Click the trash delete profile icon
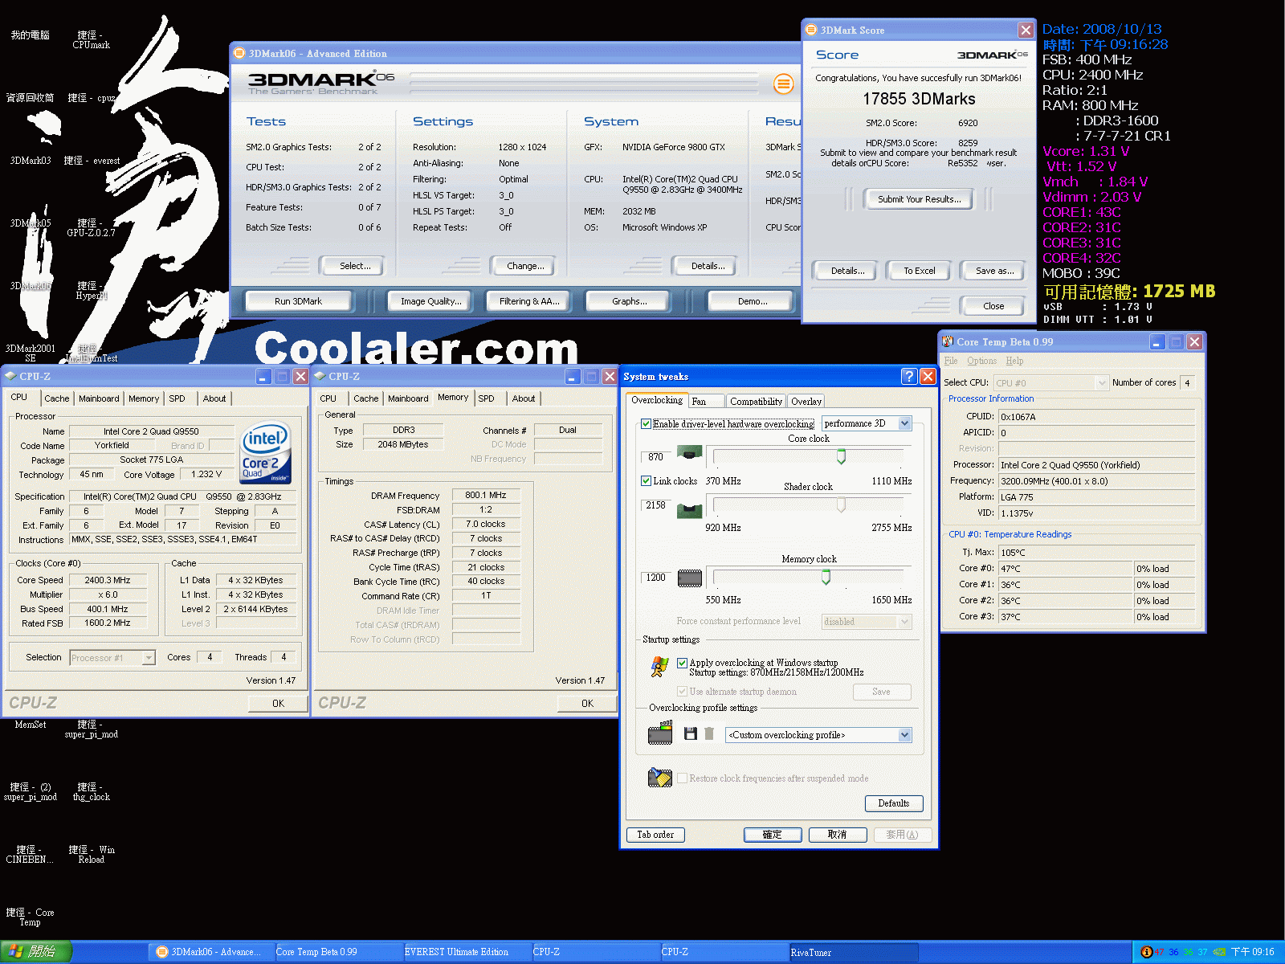Image resolution: width=1285 pixels, height=964 pixels. point(708,733)
